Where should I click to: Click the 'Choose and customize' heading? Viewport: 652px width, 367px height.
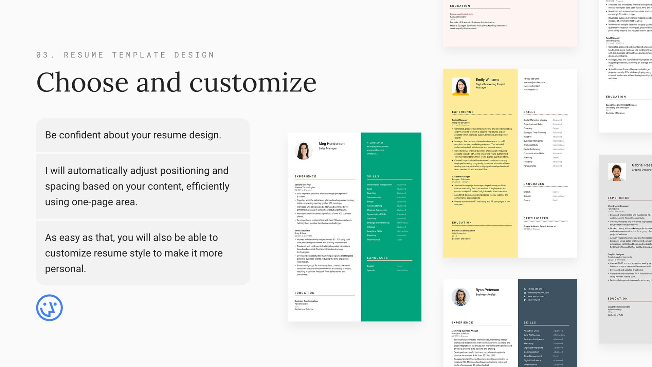(x=176, y=83)
